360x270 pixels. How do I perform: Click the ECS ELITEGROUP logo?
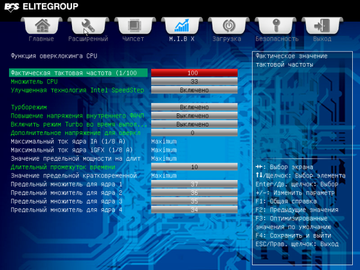coord(41,7)
